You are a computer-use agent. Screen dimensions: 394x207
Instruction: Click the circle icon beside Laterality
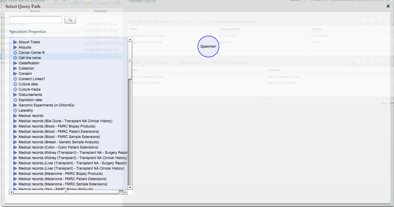[15, 111]
